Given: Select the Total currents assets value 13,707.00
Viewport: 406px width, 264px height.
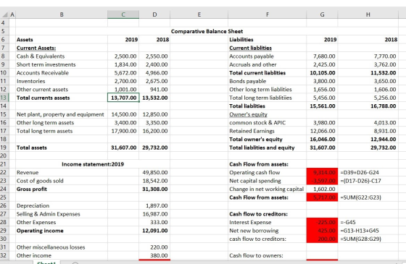Looking at the screenshot, I should (x=123, y=98).
